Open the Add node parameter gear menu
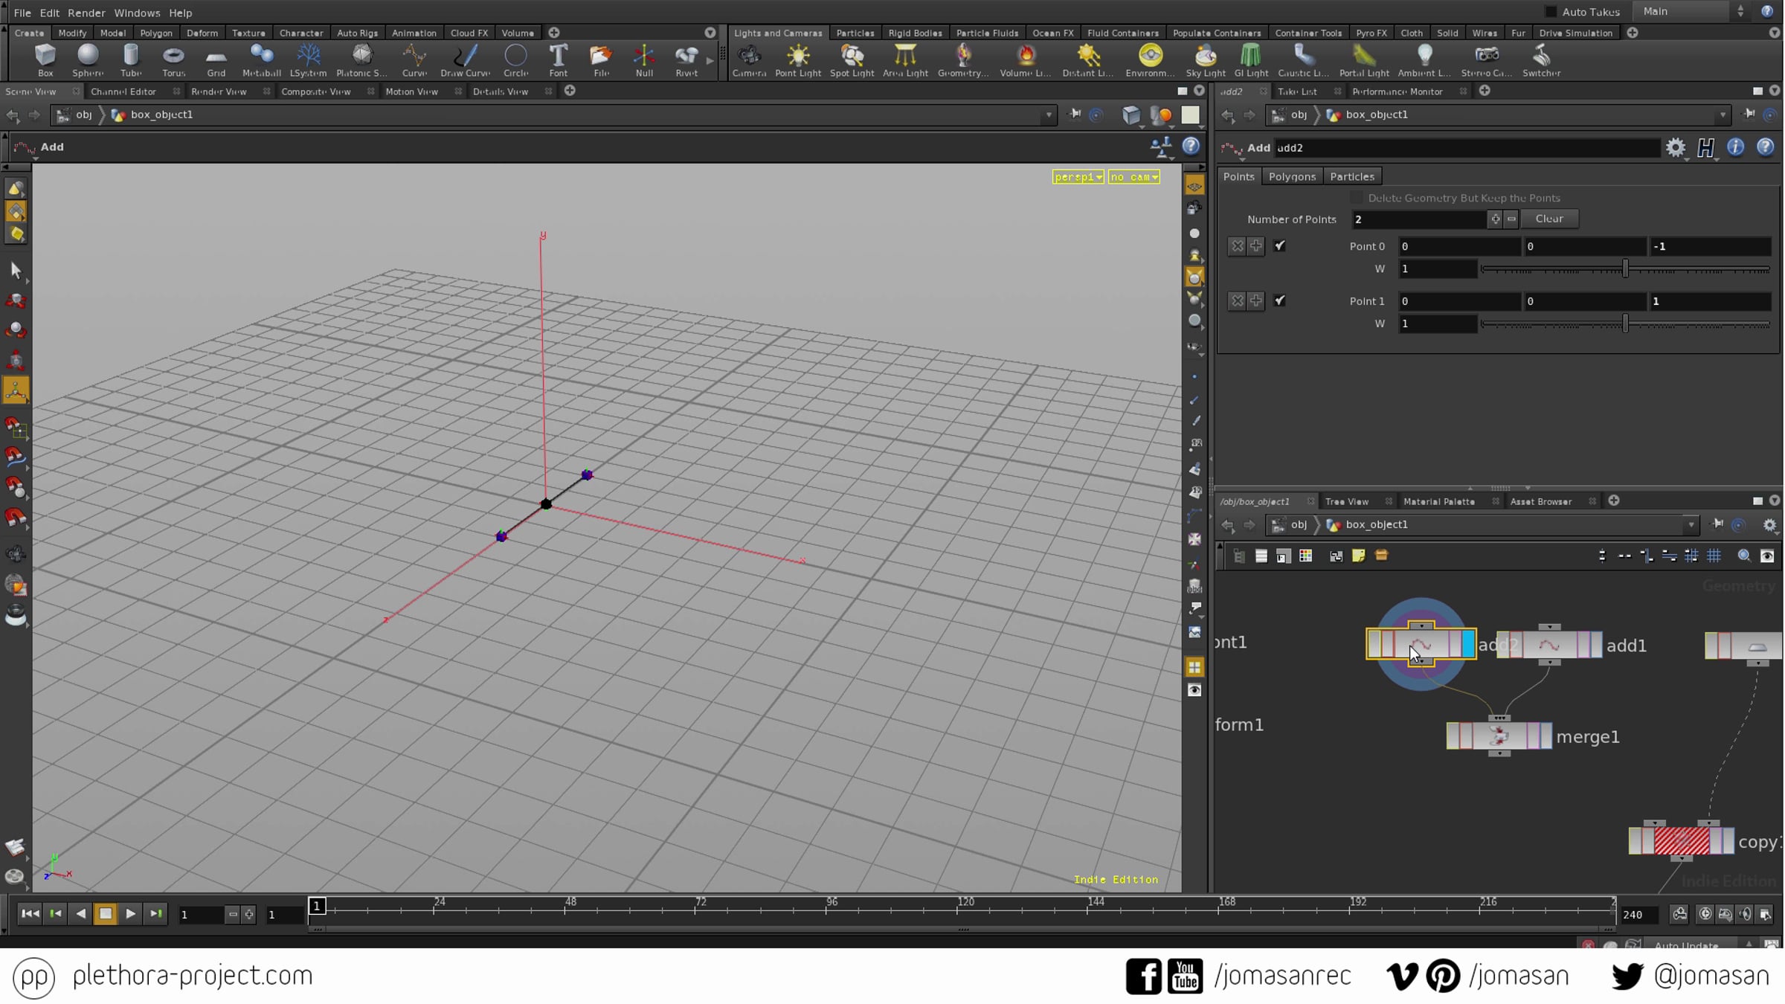The height and width of the screenshot is (1004, 1785). click(1676, 147)
